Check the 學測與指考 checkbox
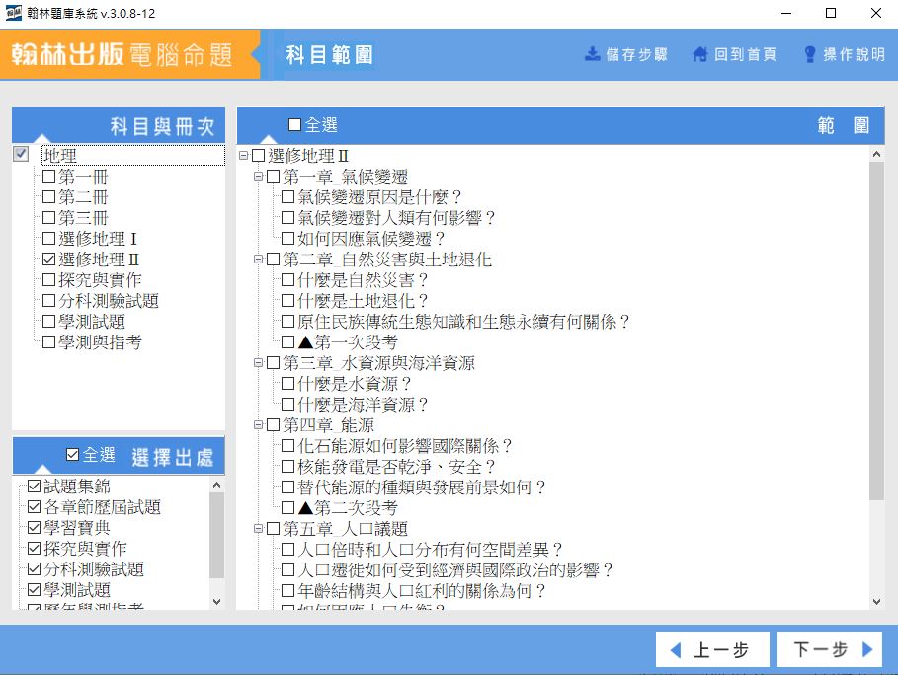Viewport: 898px width, 675px height. coord(49,342)
